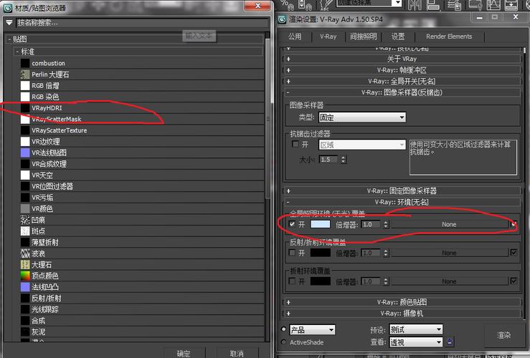Expand the V-Ray:: 全局开关 rollout

[402, 81]
